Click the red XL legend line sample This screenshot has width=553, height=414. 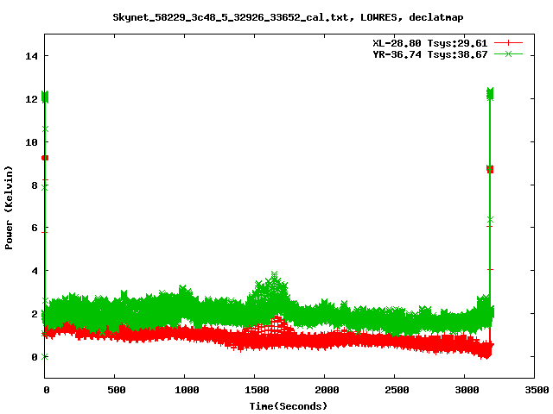tap(508, 43)
